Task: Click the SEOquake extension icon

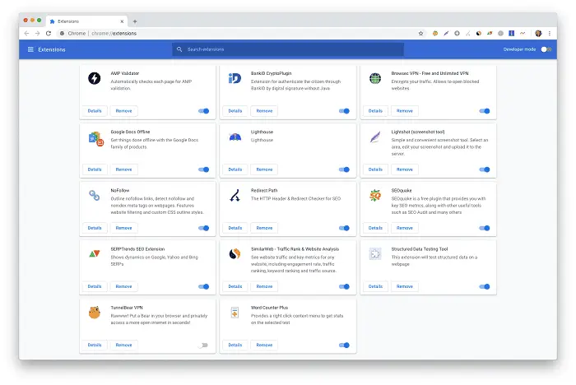Action: pos(375,196)
